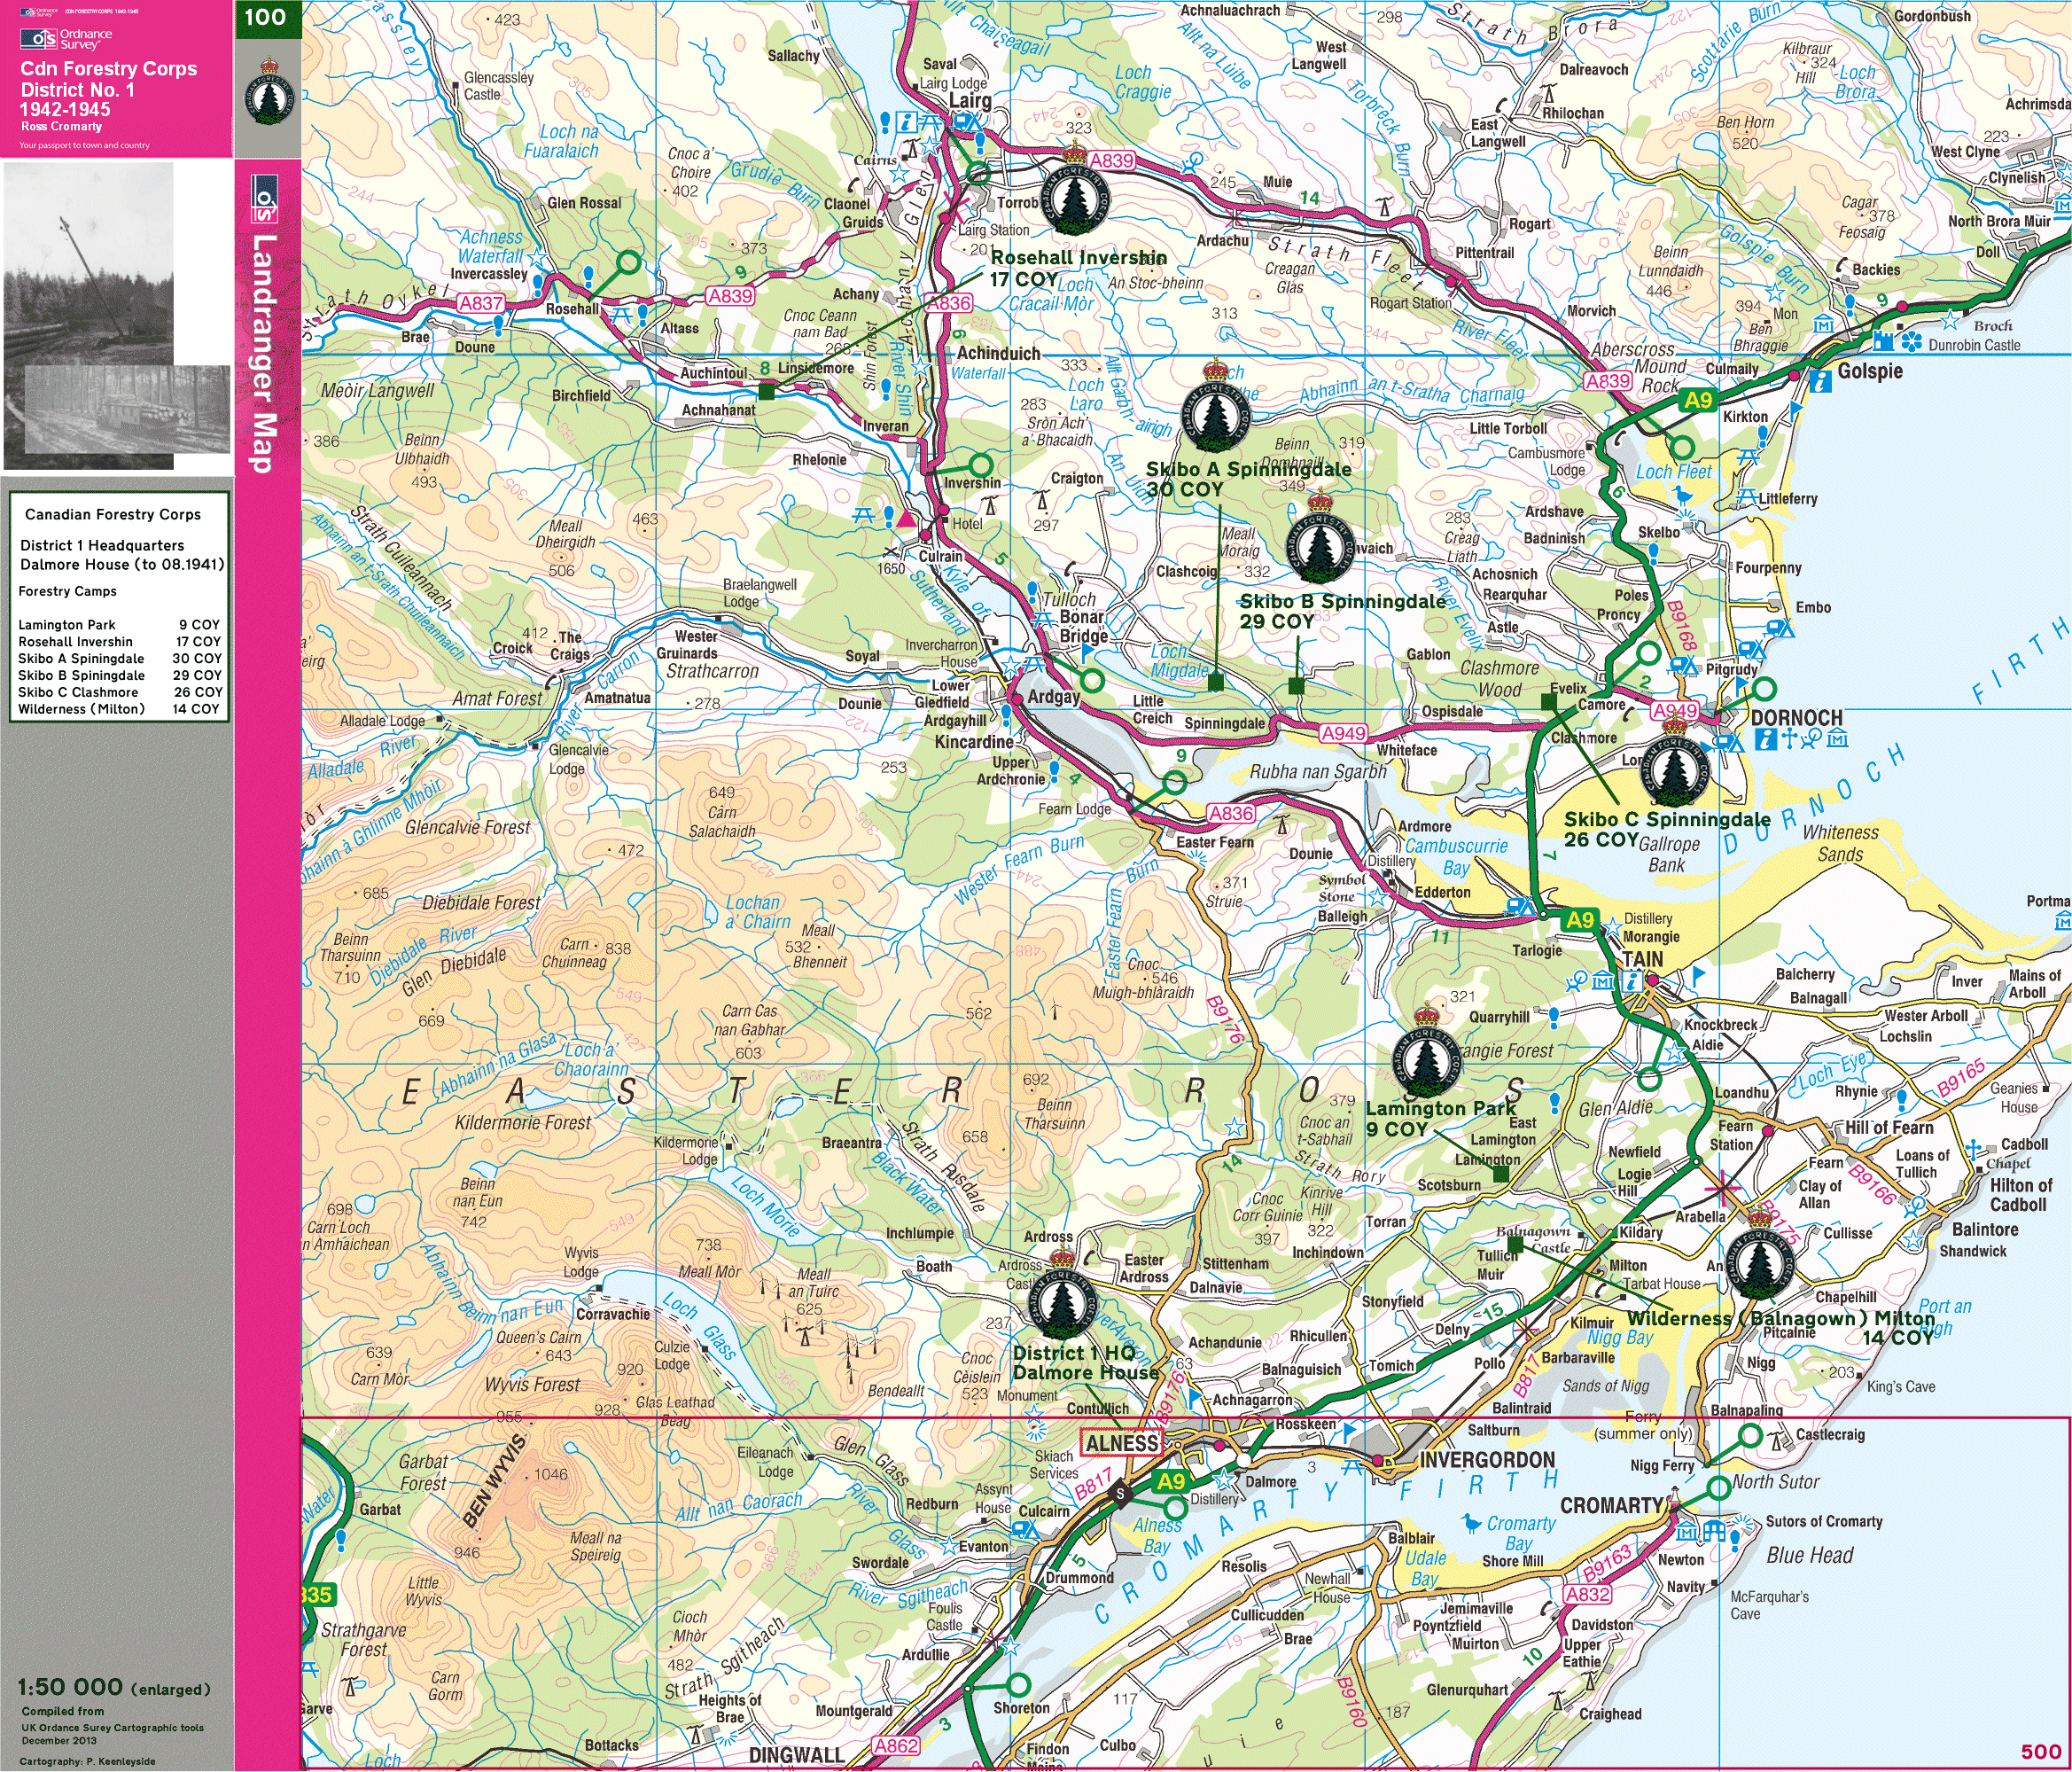
Task: Select legend row Lamington Park 9 COY
Action: coord(119,625)
